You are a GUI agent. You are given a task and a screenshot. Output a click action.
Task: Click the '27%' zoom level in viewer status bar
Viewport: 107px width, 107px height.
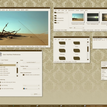pyautogui.click(x=14, y=47)
